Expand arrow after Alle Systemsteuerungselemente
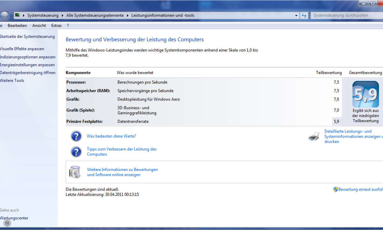Image resolution: width=383 pixels, height=230 pixels. 128,15
